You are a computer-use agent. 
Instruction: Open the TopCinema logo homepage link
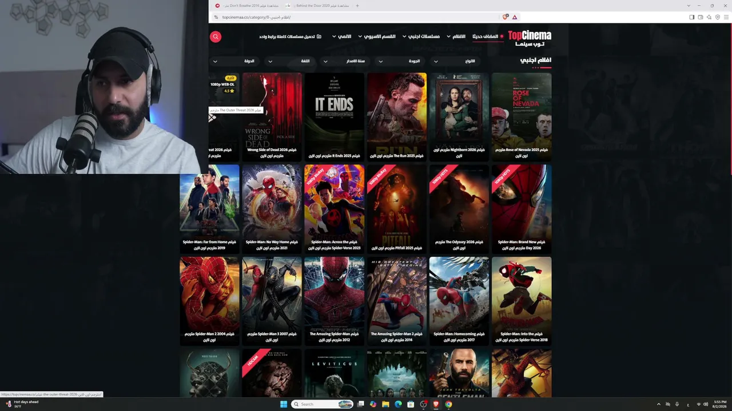pyautogui.click(x=530, y=38)
